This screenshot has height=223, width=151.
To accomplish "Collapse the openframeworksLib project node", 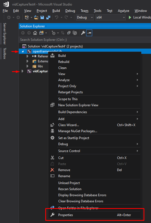I will 23,51.
